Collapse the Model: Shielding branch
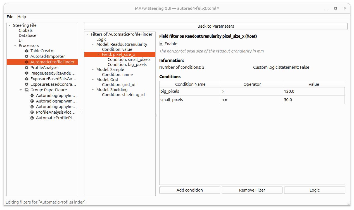Viewport: 354px width, 210px height. [93, 89]
